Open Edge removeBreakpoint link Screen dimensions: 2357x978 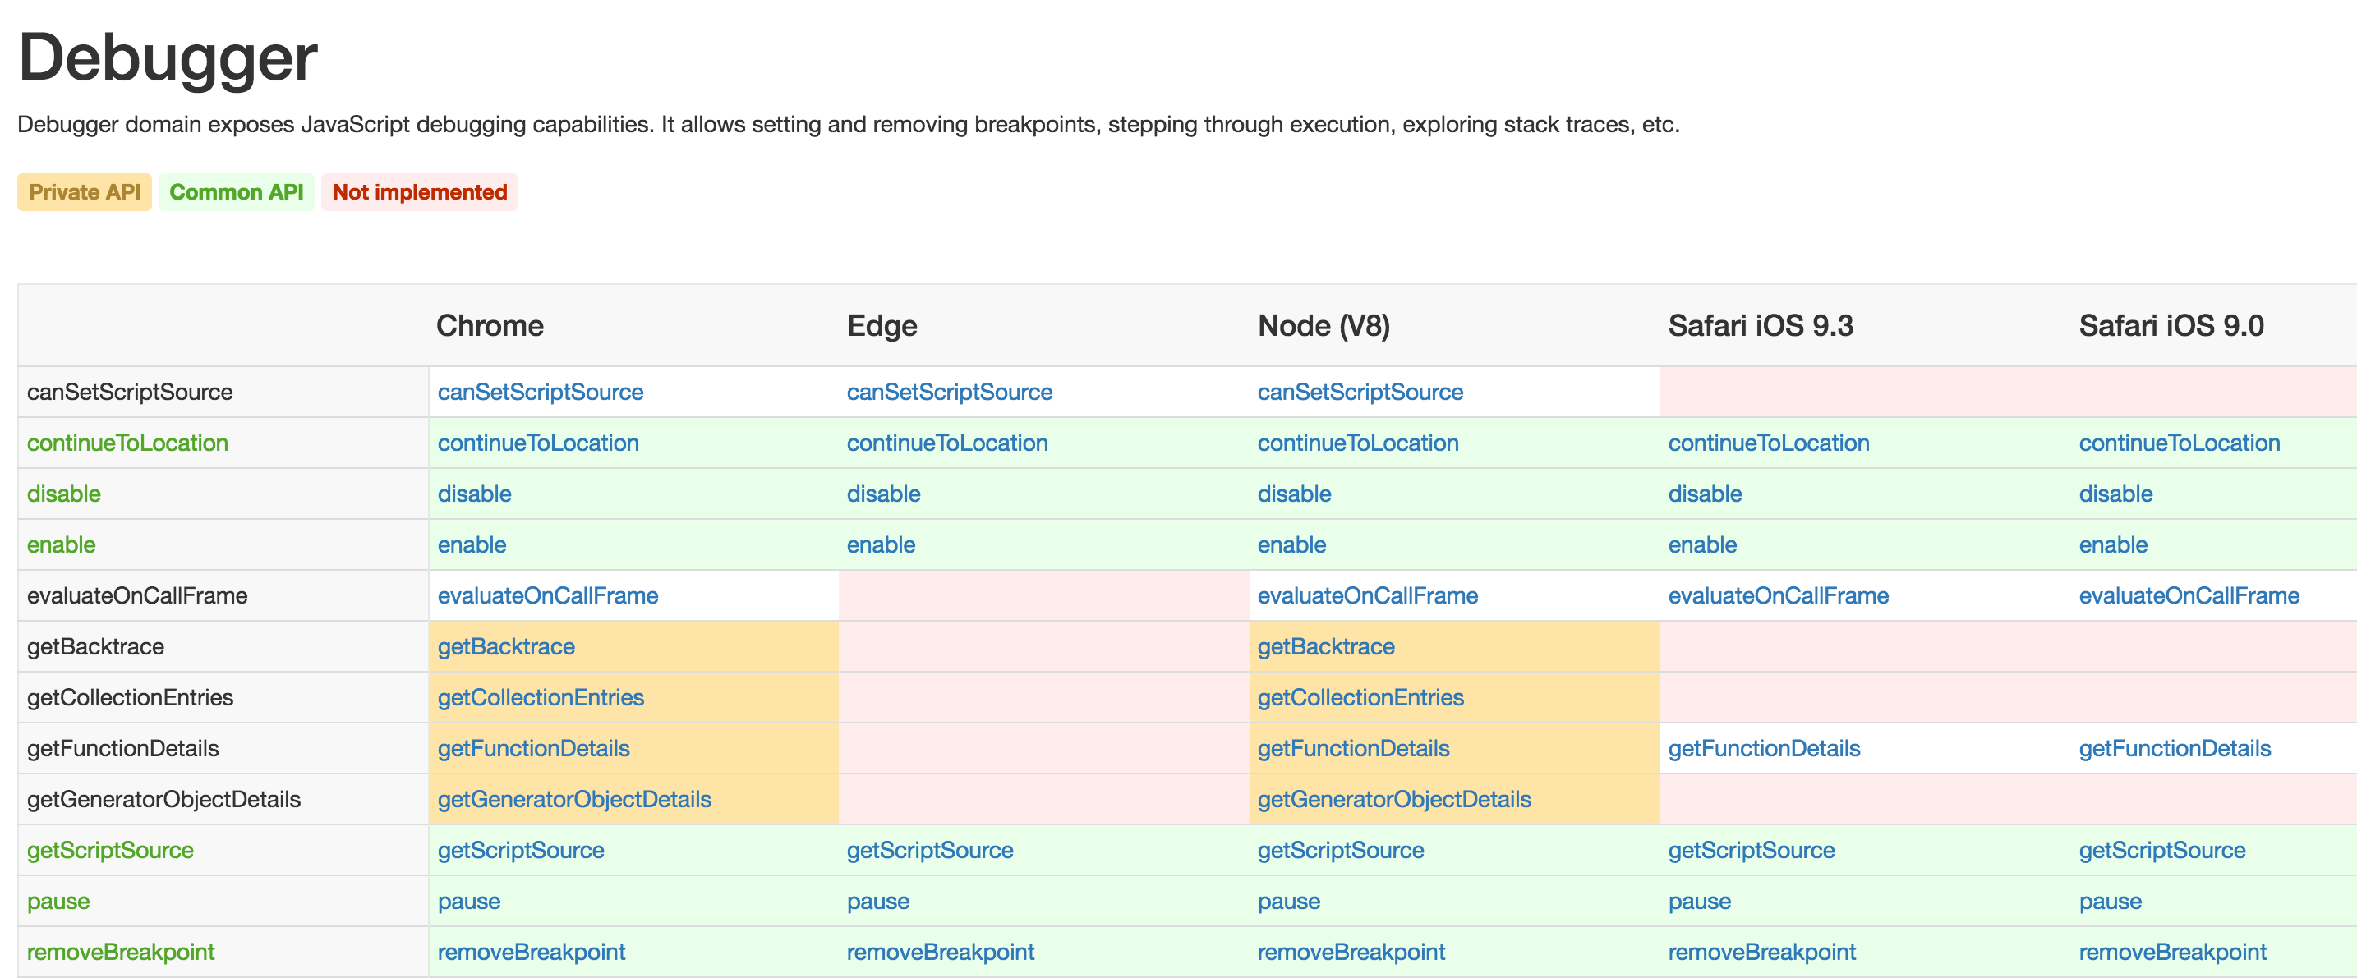[941, 953]
